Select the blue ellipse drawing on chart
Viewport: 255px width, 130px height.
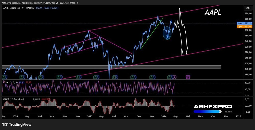pos(167,33)
